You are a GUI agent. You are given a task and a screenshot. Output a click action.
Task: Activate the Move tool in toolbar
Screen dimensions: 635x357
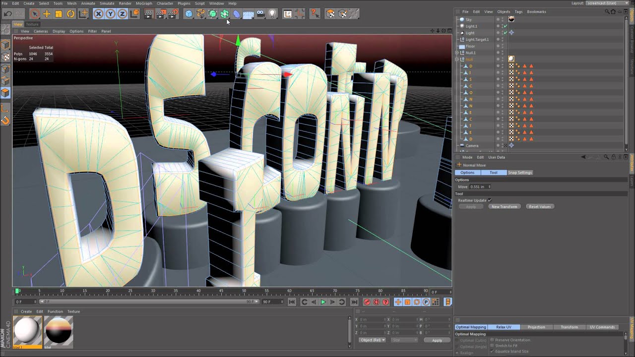click(47, 14)
